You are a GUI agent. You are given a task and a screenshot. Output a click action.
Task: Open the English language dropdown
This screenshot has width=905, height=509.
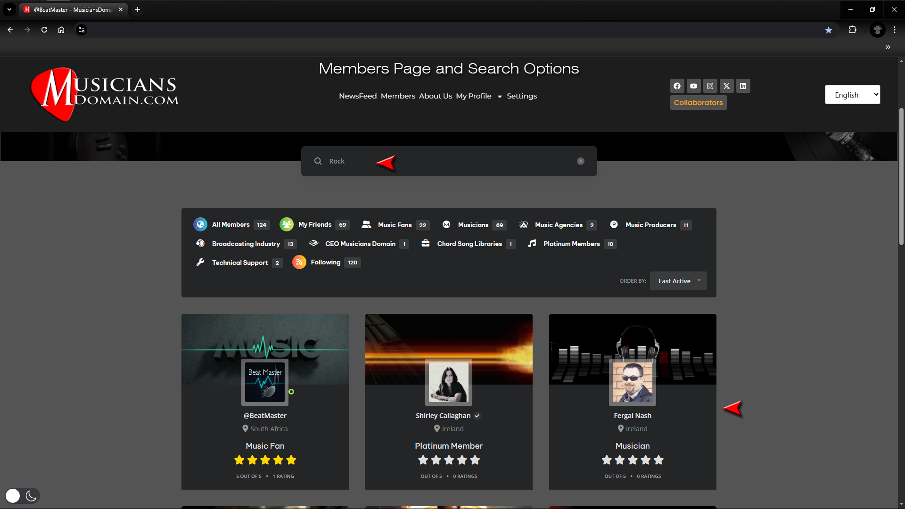852,95
